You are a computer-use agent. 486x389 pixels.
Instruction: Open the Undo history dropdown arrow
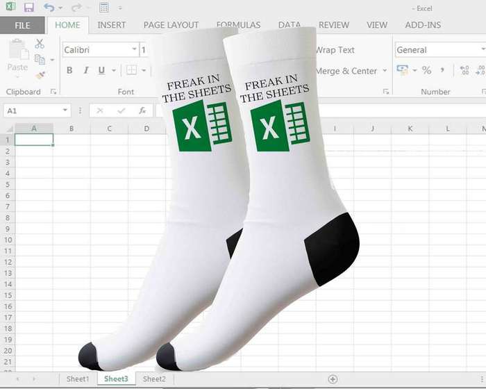60,8
